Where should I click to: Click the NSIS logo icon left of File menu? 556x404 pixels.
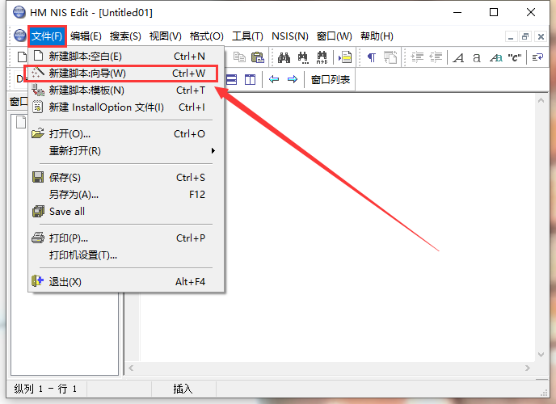20,36
